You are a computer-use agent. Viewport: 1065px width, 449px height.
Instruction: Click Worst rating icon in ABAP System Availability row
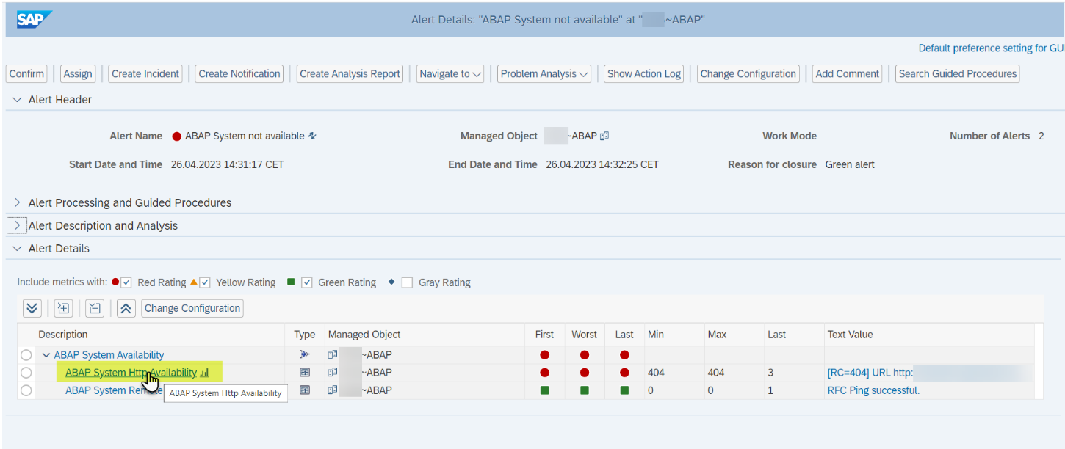pos(585,355)
